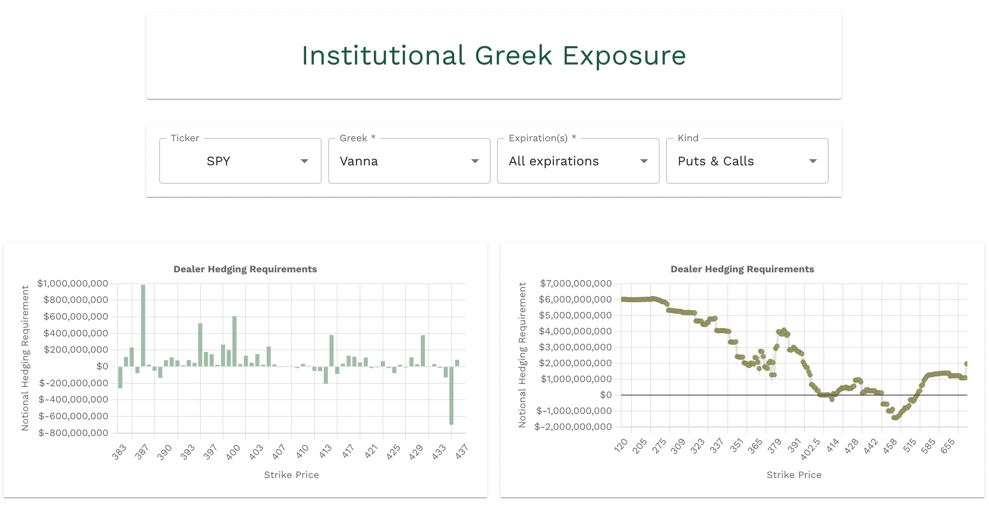Click the Greek dropdown arrow icon

click(x=475, y=161)
